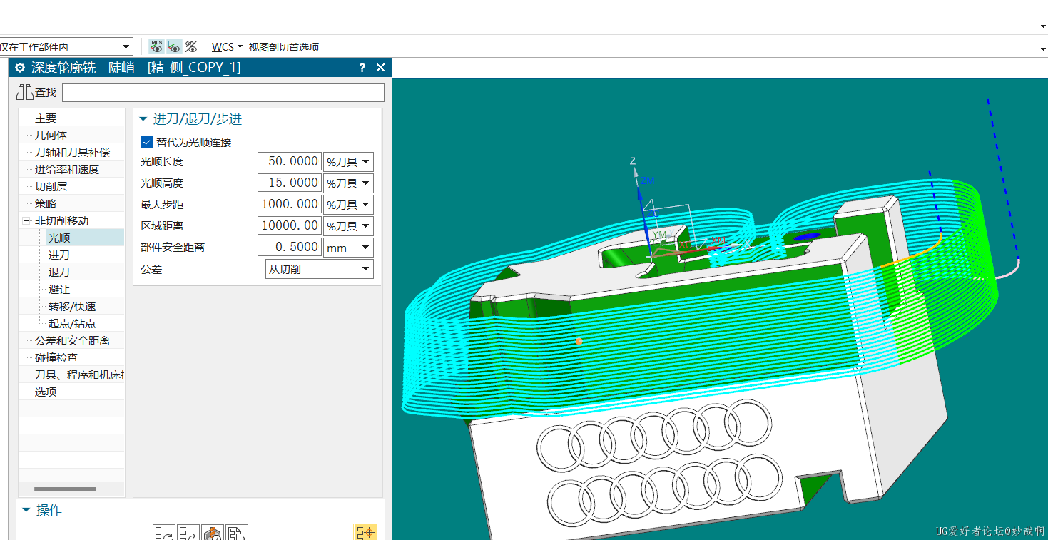Click the 最大步距 value field 1000.000
The height and width of the screenshot is (540, 1048).
[290, 205]
